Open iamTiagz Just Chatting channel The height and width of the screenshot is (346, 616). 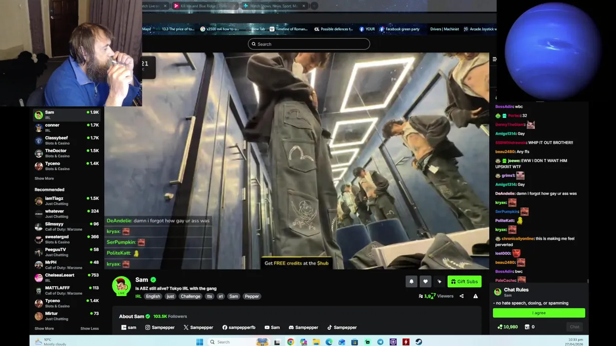point(67,201)
